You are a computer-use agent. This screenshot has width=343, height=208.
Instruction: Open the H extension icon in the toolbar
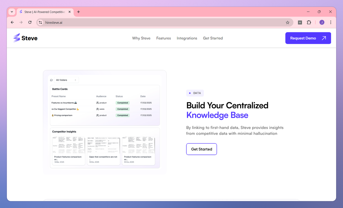(300, 22)
